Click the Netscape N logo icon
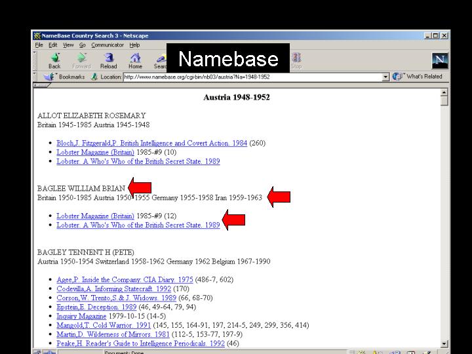472x354 pixels. [441, 61]
